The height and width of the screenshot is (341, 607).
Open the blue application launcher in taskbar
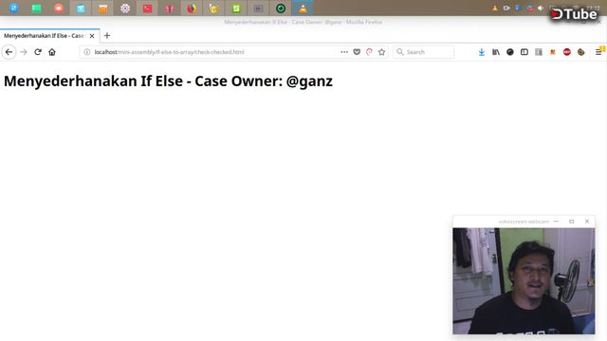[13, 9]
